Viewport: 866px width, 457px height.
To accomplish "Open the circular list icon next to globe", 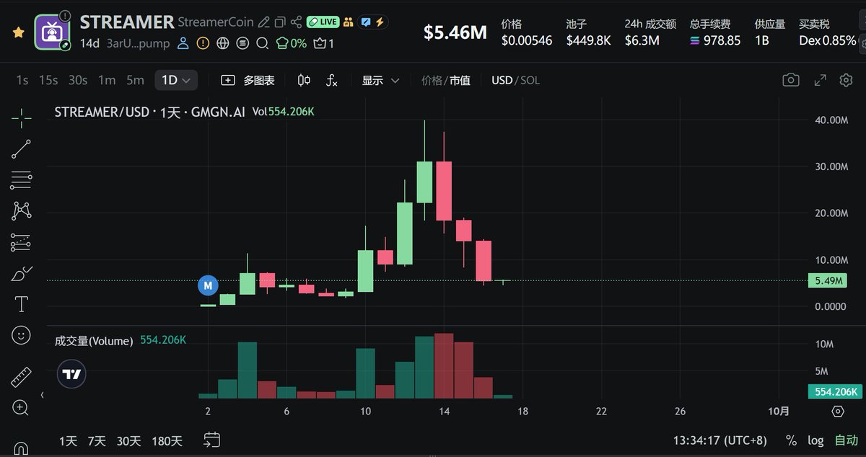I will (242, 43).
